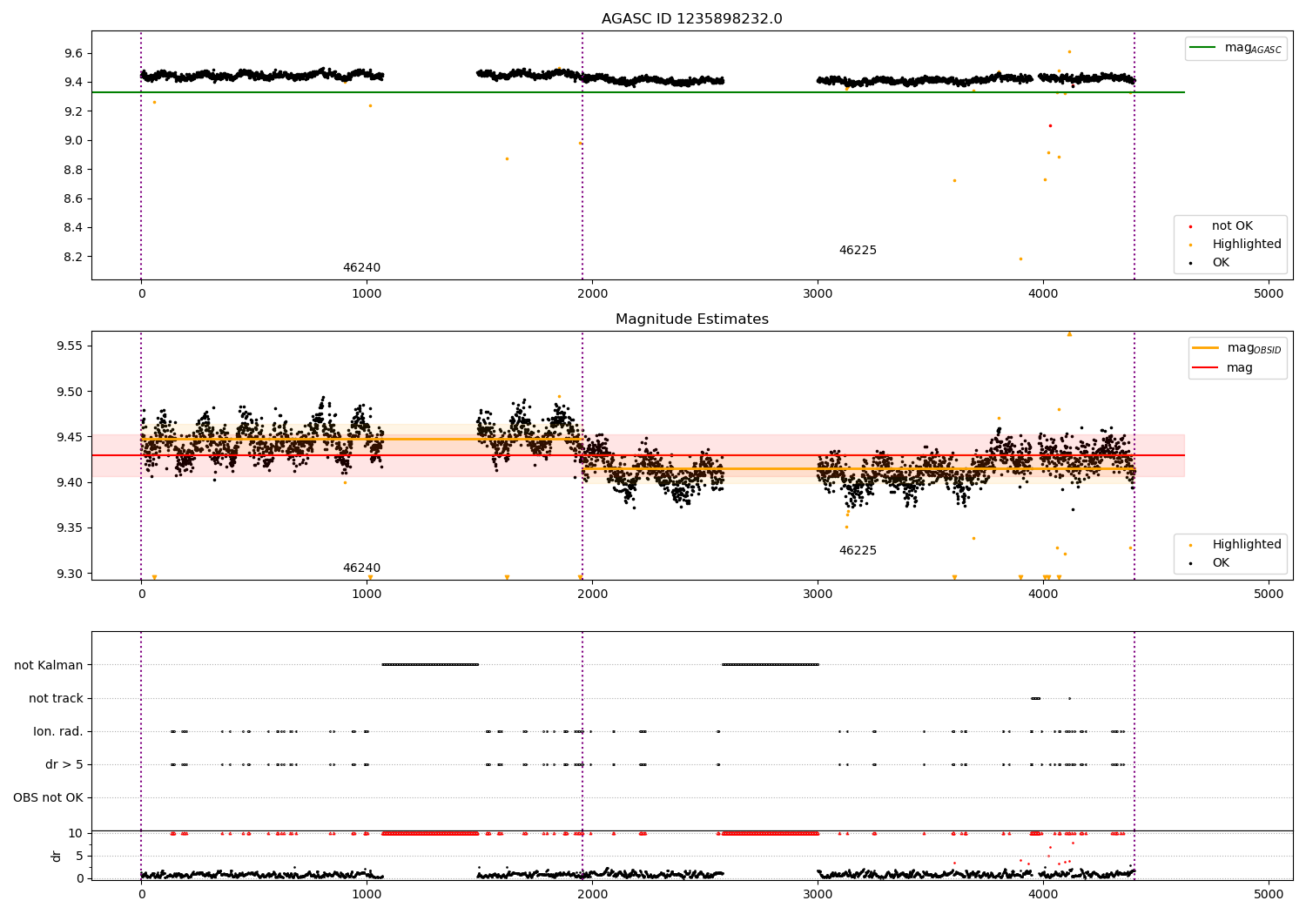The image size is (1306, 914).
Task: Click the 'dr > 5' row label
Action: point(64,765)
